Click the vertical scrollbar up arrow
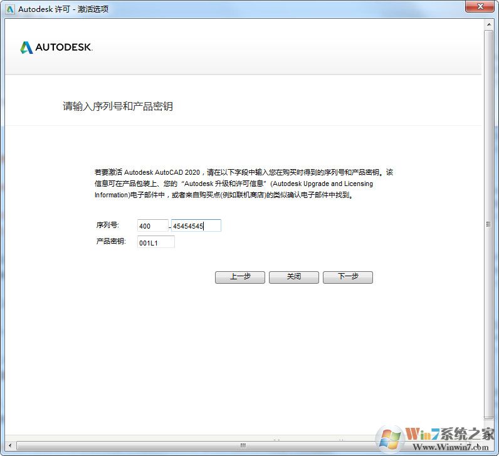 (489, 24)
